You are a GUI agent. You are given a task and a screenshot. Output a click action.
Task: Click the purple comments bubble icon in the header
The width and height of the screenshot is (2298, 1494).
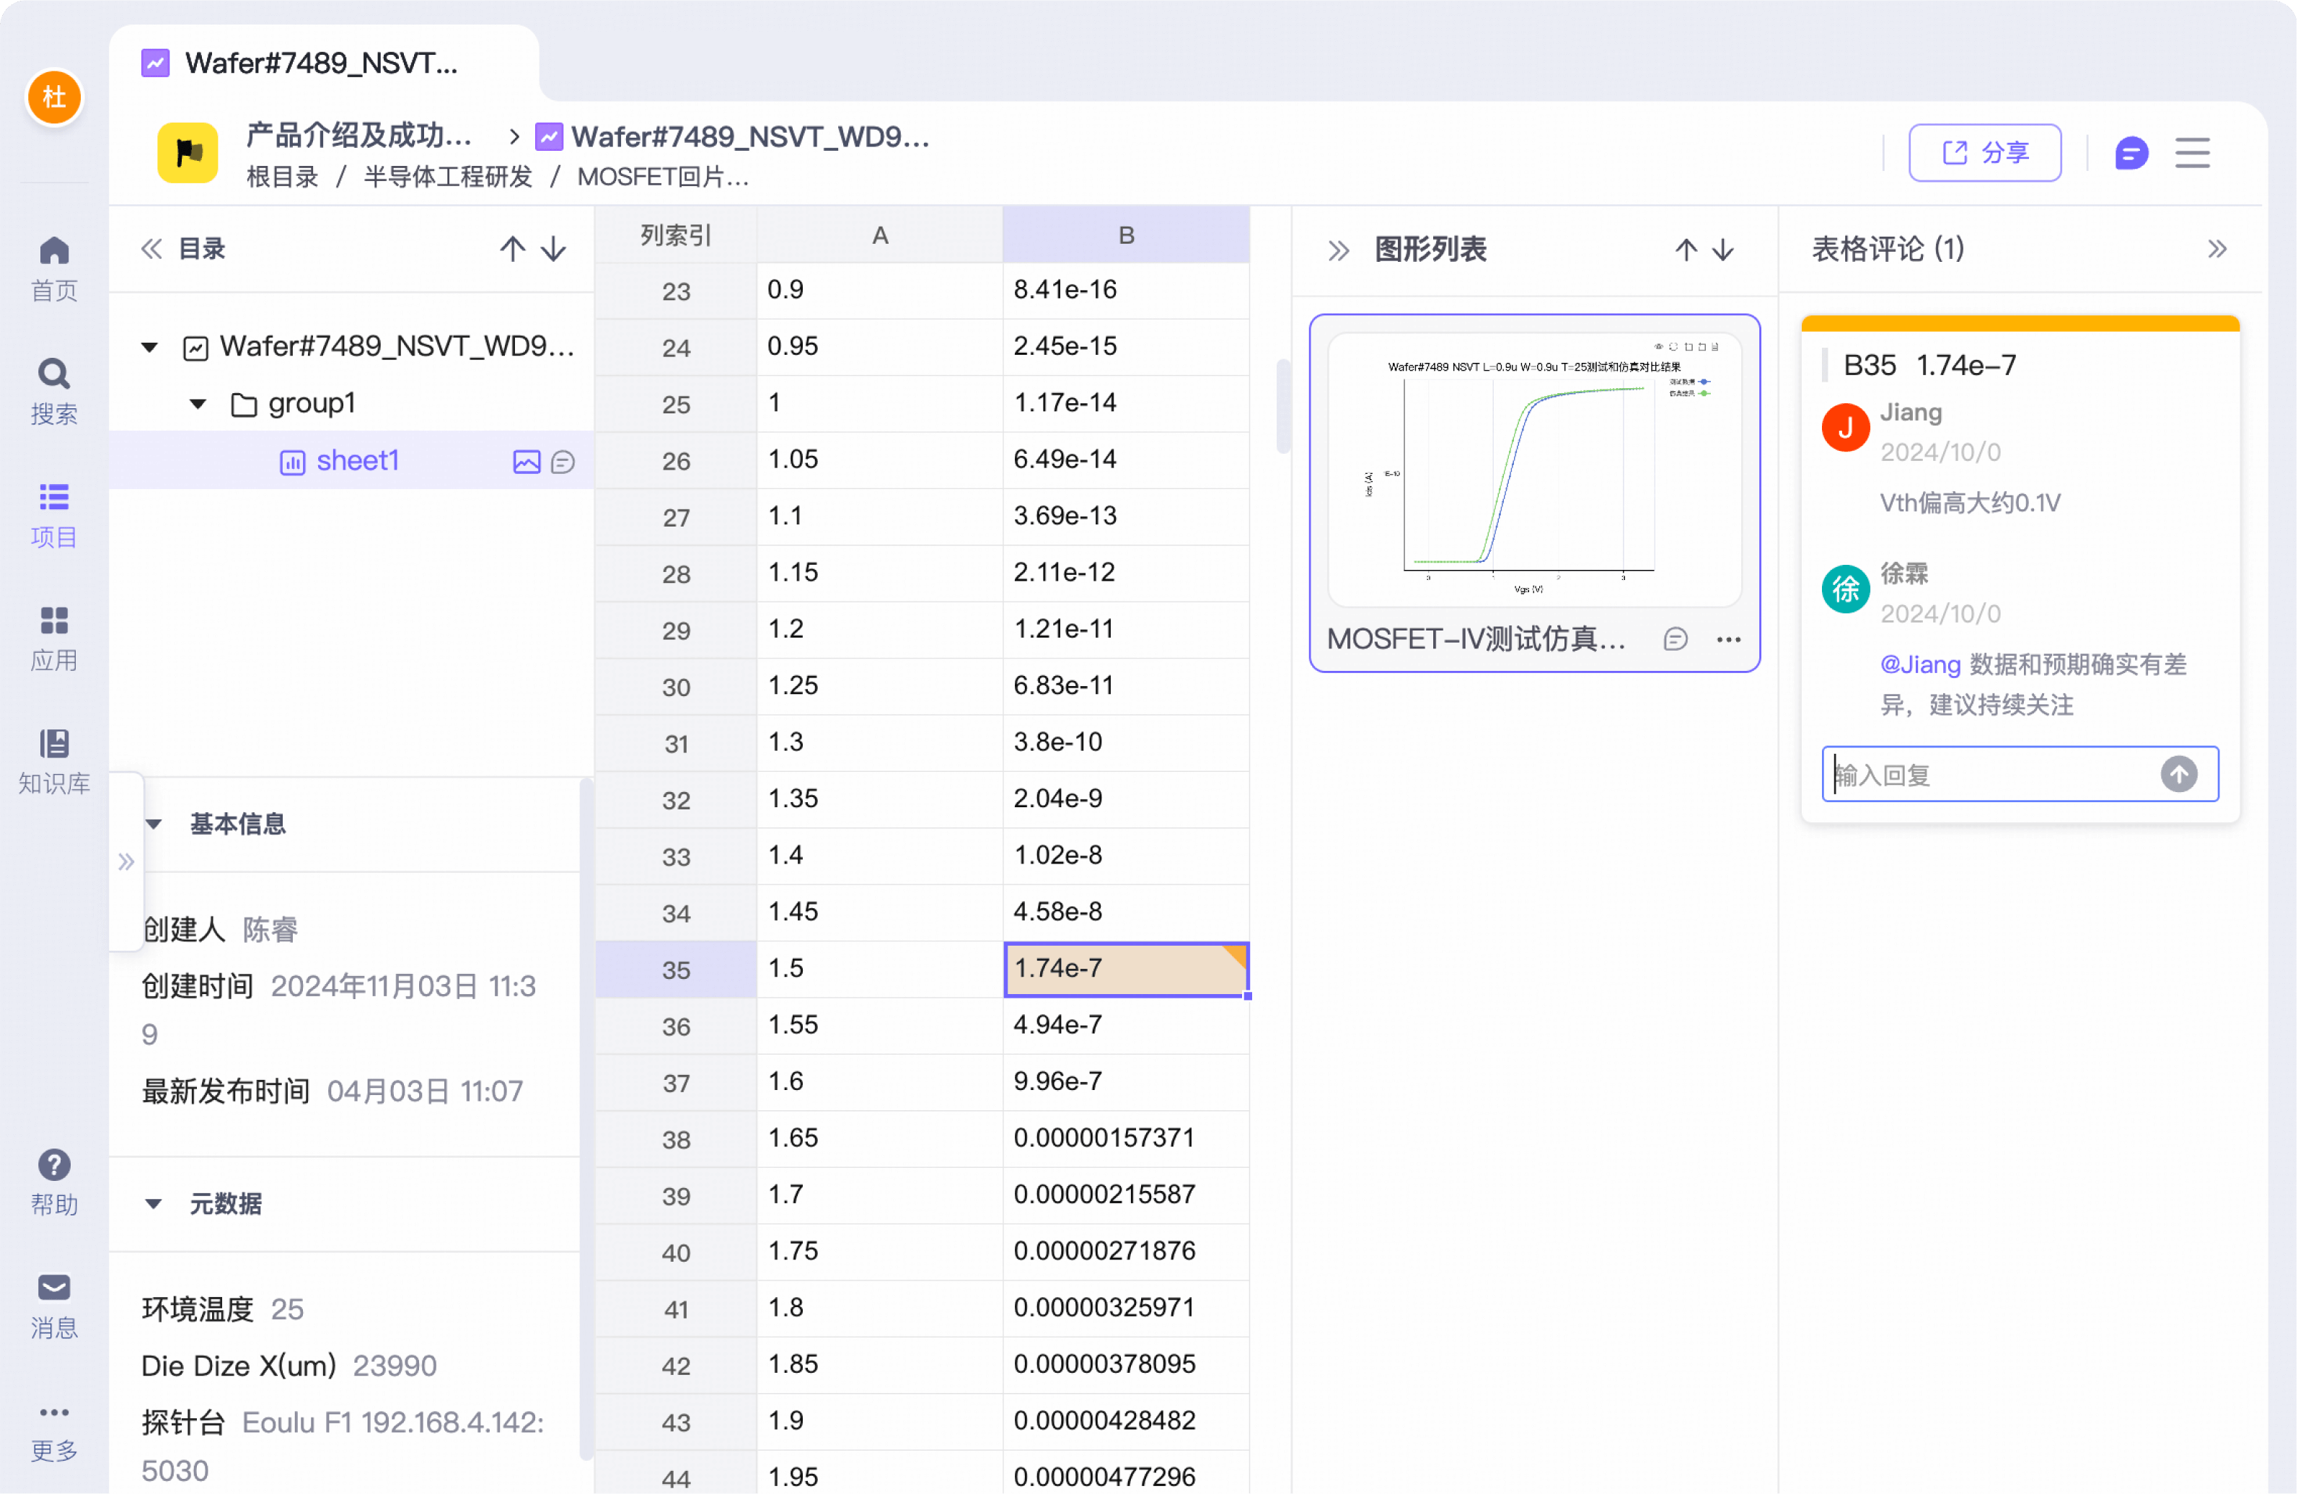click(2131, 153)
